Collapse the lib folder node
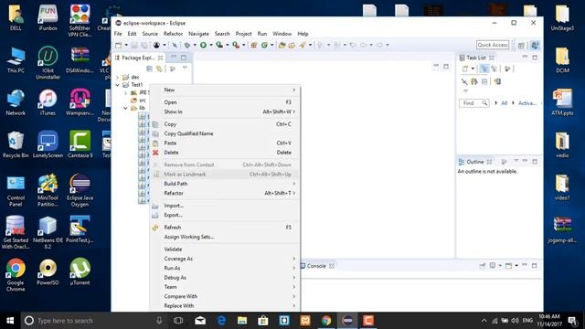585x329 pixels. [x=126, y=108]
